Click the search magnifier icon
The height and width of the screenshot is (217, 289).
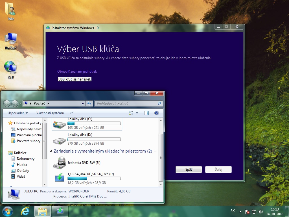tap(159, 103)
